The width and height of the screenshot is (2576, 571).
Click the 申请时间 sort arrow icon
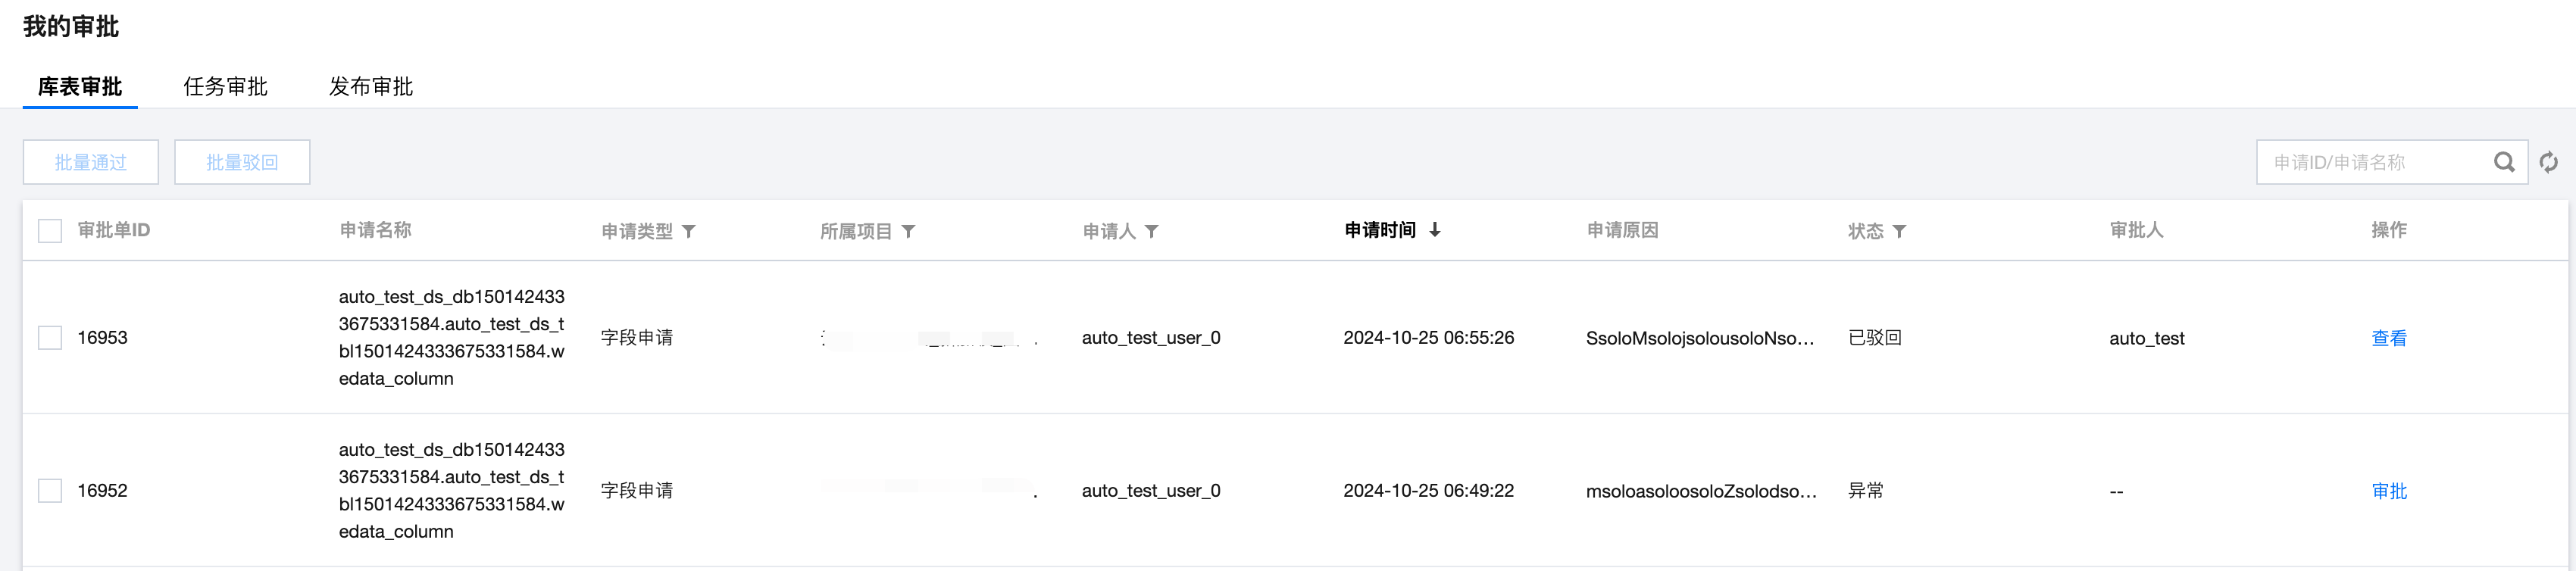[1435, 230]
